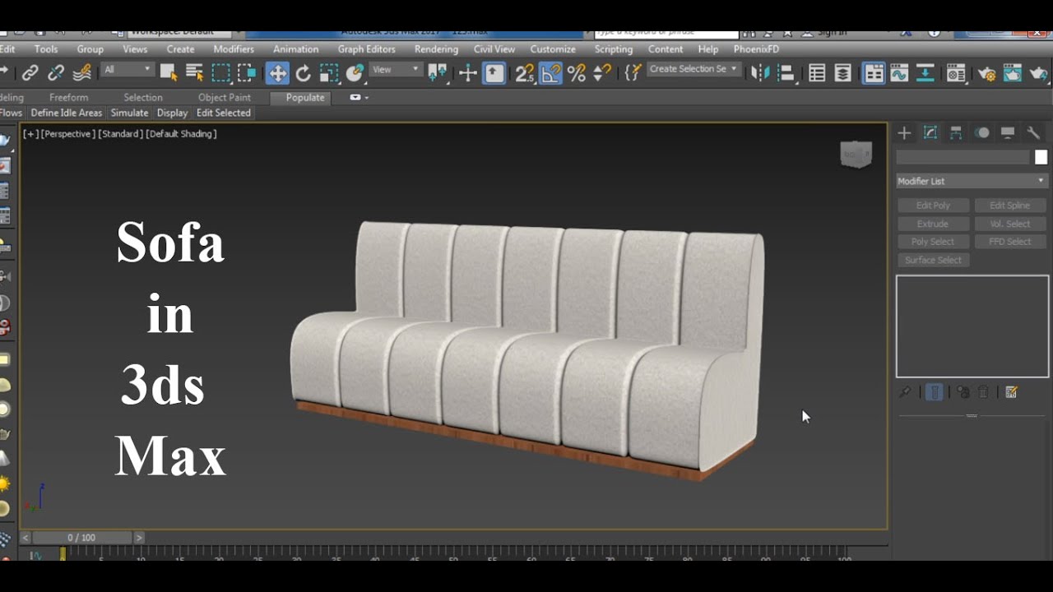Click the Select and Place tool
1053x592 pixels.
[355, 73]
